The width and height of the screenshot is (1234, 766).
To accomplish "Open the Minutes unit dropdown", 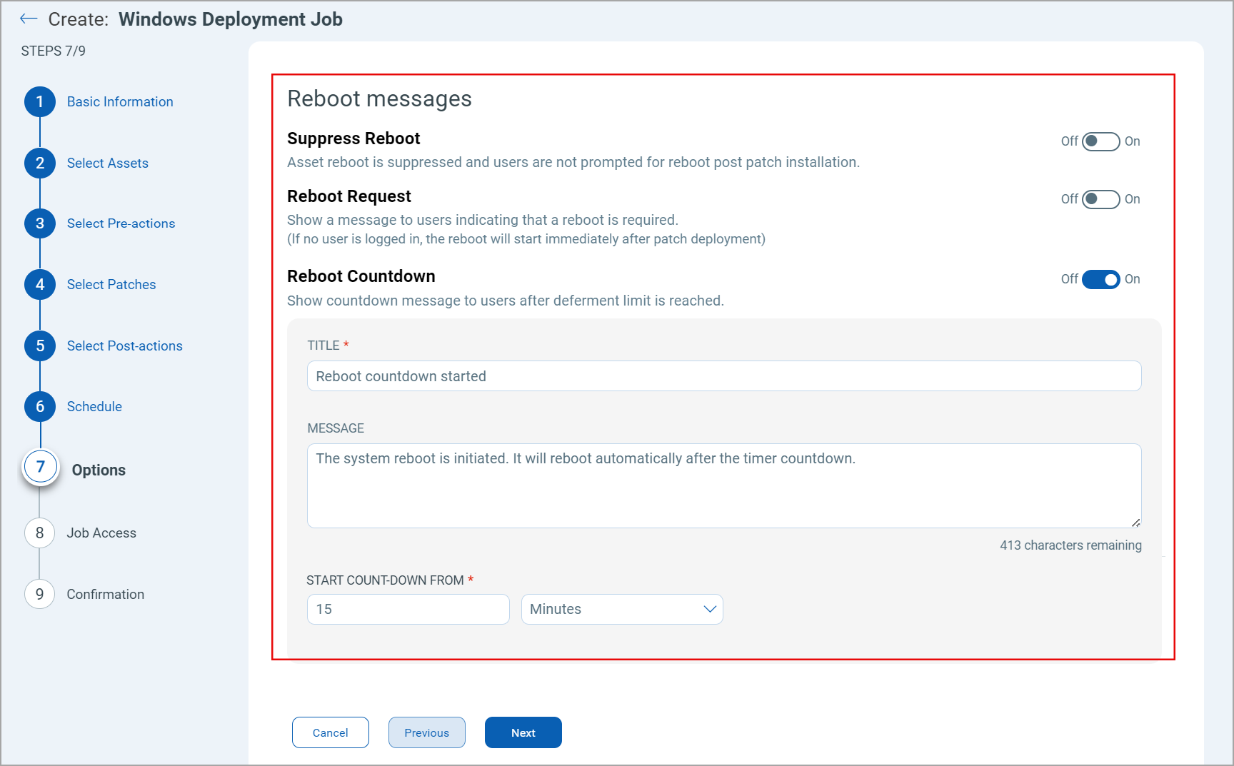I will (x=621, y=610).
